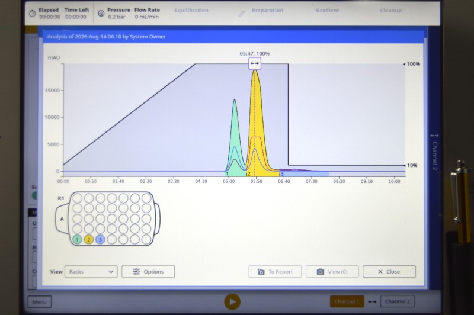The height and width of the screenshot is (315, 474).
Task: Open the vertical Channel 2 side tab
Action: [x=434, y=152]
